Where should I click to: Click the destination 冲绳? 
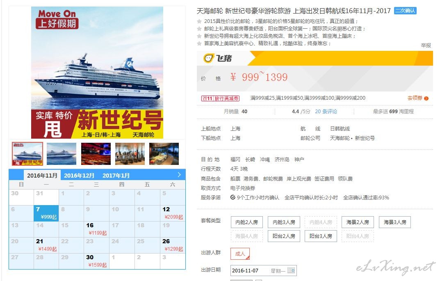click(x=265, y=160)
